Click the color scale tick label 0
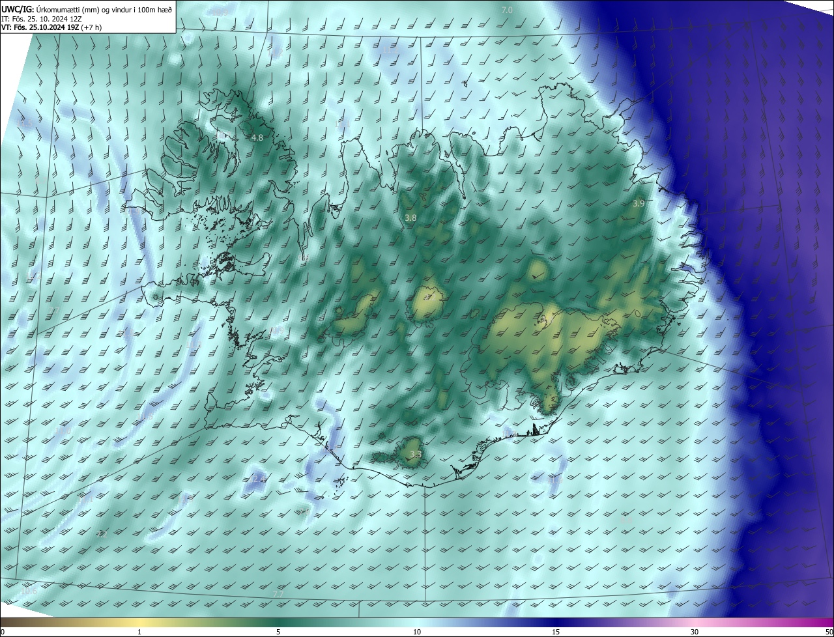 tap(3, 632)
